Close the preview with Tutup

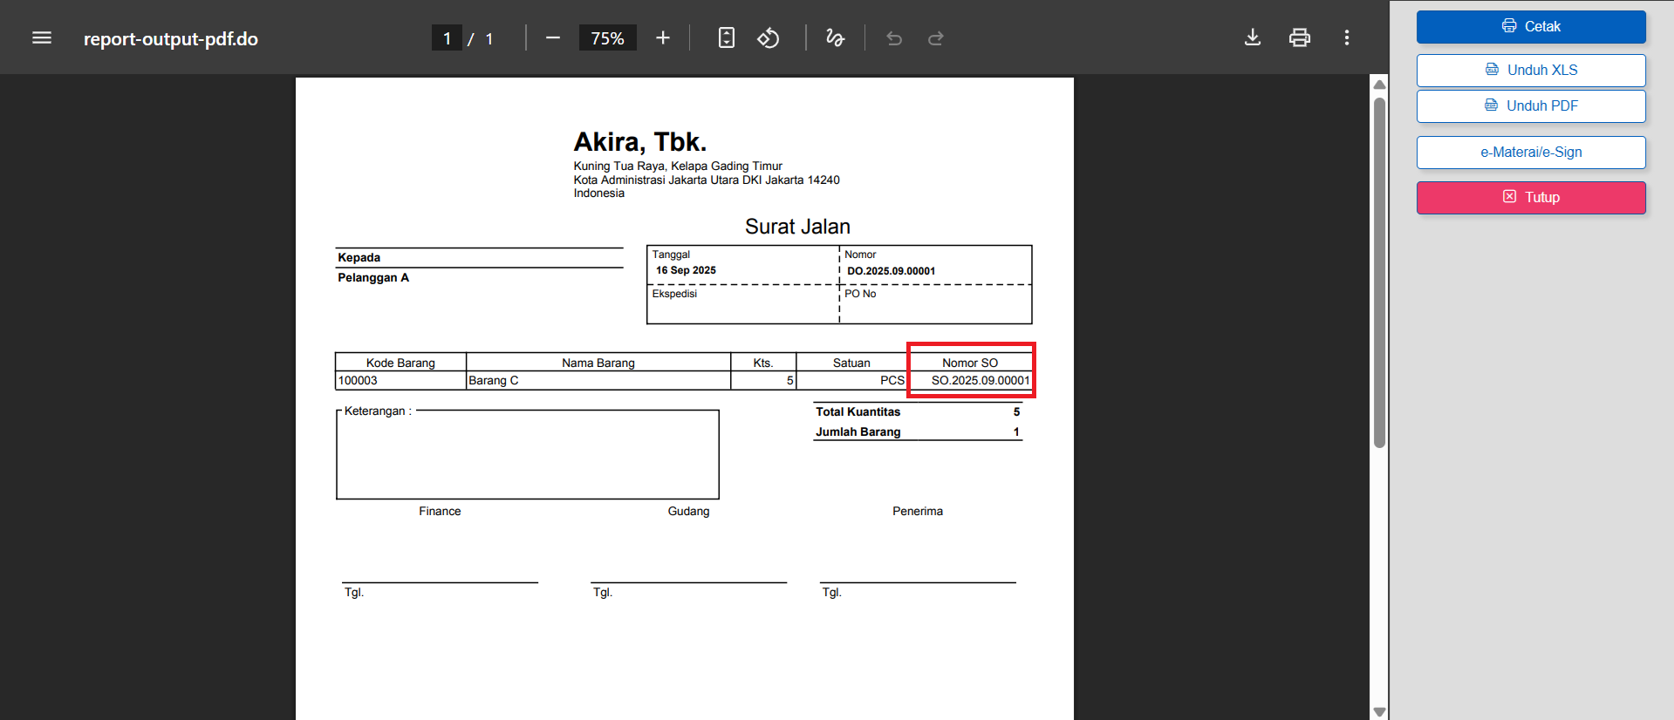pos(1531,198)
